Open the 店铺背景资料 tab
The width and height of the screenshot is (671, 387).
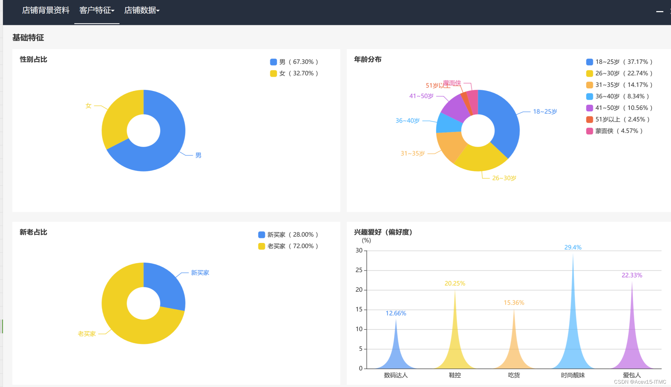point(46,10)
